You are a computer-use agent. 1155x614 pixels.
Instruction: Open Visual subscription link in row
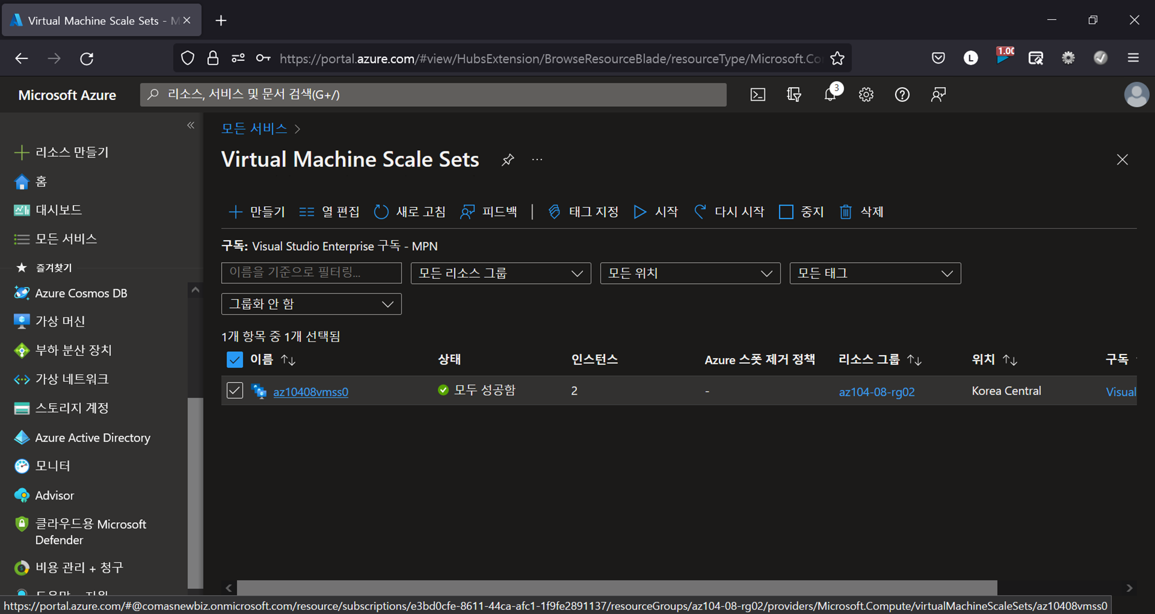point(1121,392)
